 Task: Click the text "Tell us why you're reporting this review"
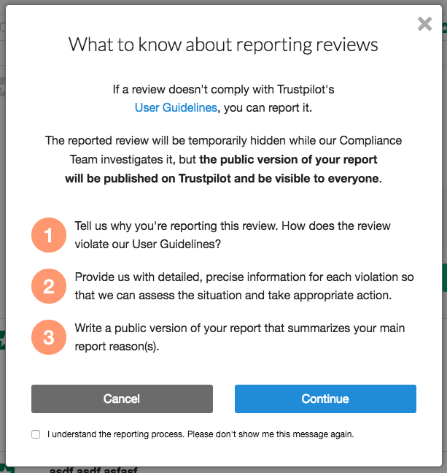point(176,226)
